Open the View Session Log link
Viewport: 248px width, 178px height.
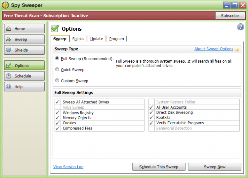68,167
